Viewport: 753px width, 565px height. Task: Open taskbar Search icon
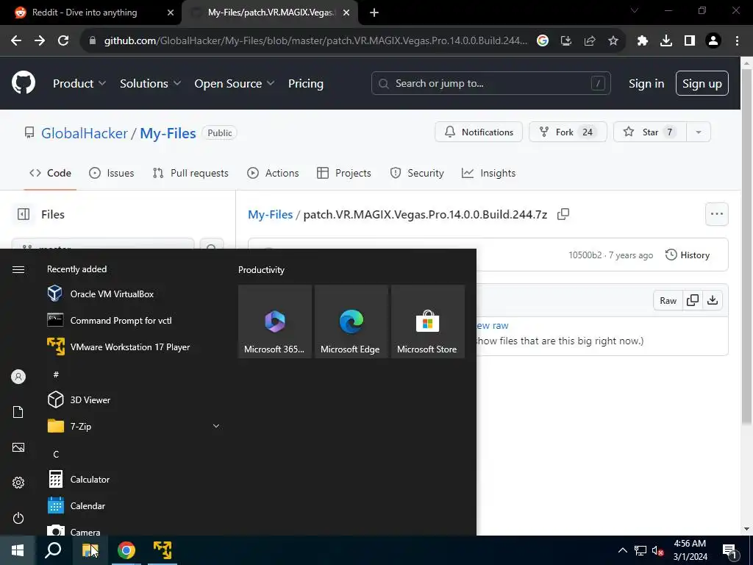[53, 550]
